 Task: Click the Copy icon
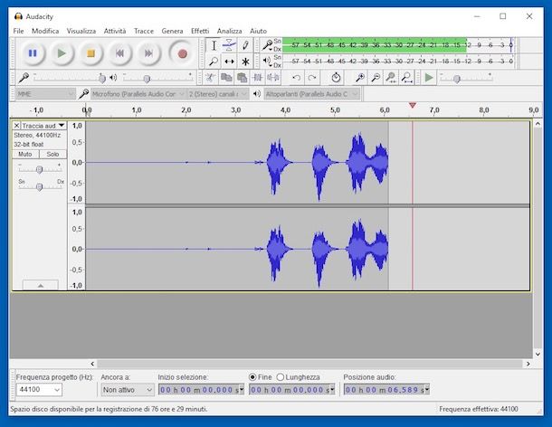point(226,78)
